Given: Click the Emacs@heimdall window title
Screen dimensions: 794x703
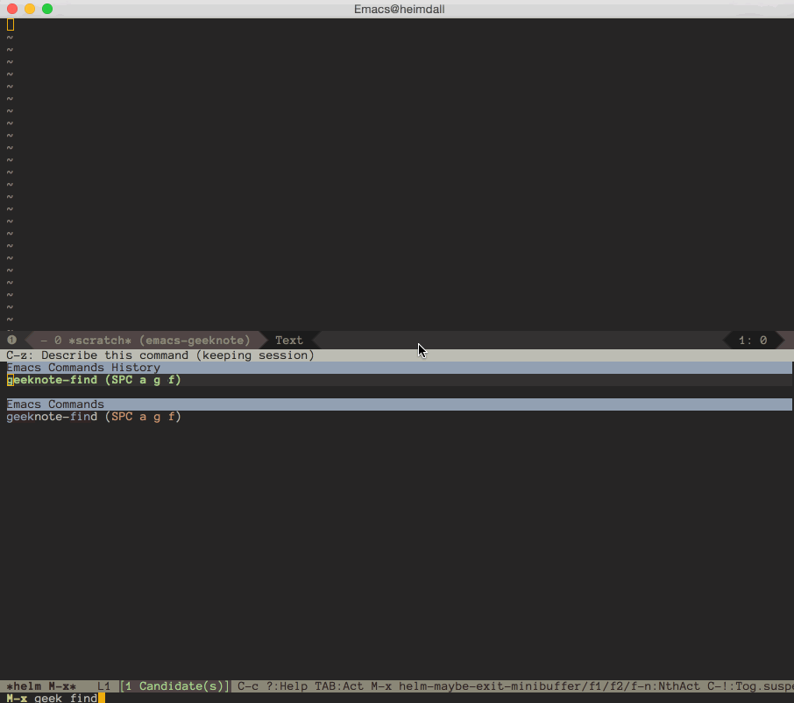Looking at the screenshot, I should [399, 9].
